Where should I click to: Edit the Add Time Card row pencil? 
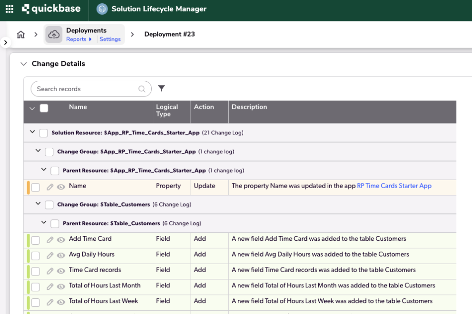[50, 240]
